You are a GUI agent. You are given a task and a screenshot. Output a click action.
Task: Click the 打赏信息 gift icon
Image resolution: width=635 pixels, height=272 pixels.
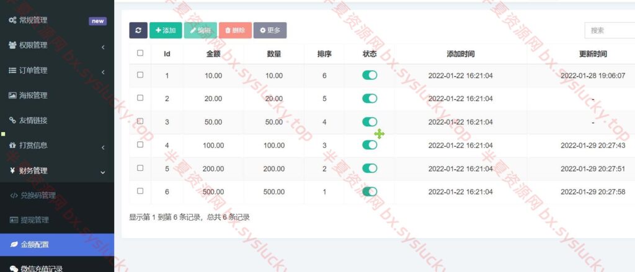click(x=12, y=146)
